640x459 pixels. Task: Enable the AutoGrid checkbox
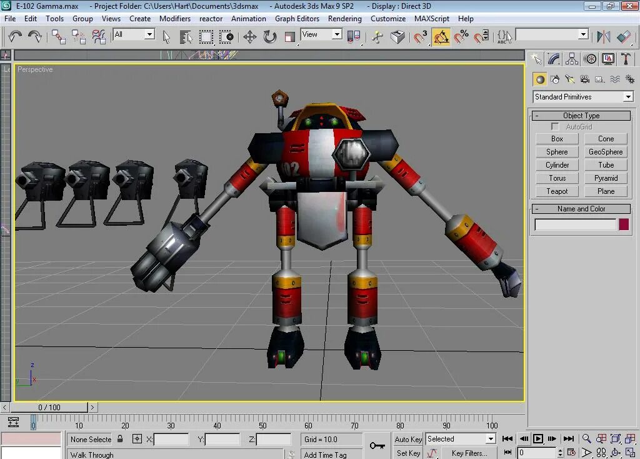coord(555,127)
